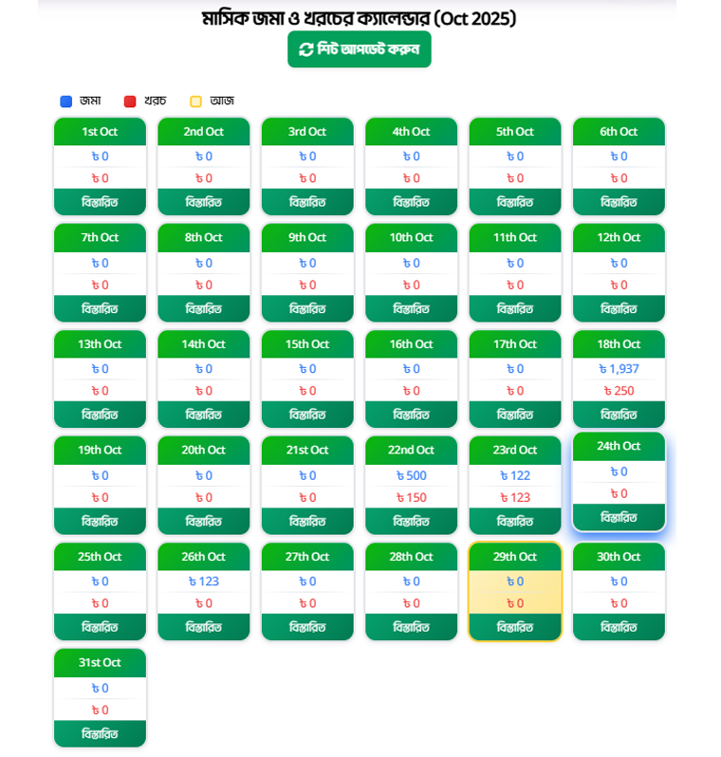
Task: Expand details for 29th Oct (today)
Action: click(x=515, y=627)
